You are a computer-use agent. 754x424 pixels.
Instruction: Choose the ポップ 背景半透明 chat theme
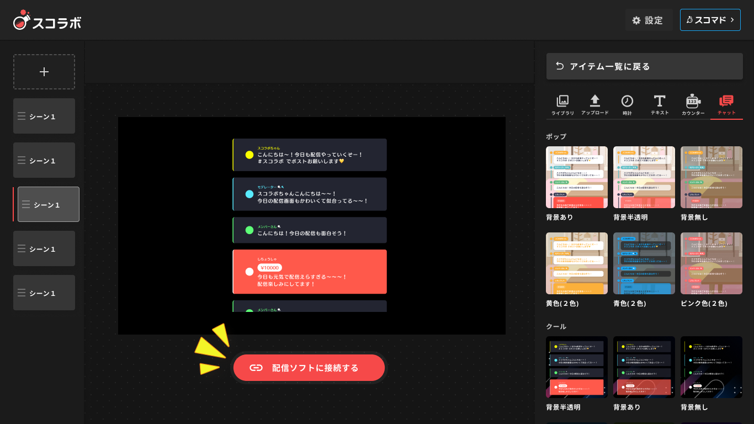pos(644,177)
